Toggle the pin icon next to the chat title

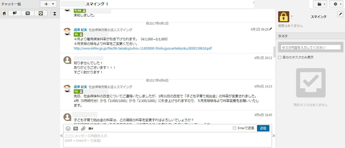coord(108,4)
